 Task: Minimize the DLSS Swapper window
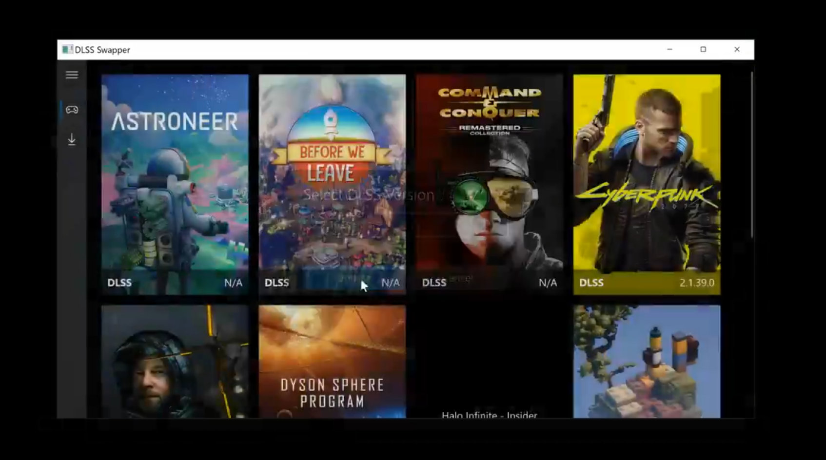pyautogui.click(x=669, y=50)
